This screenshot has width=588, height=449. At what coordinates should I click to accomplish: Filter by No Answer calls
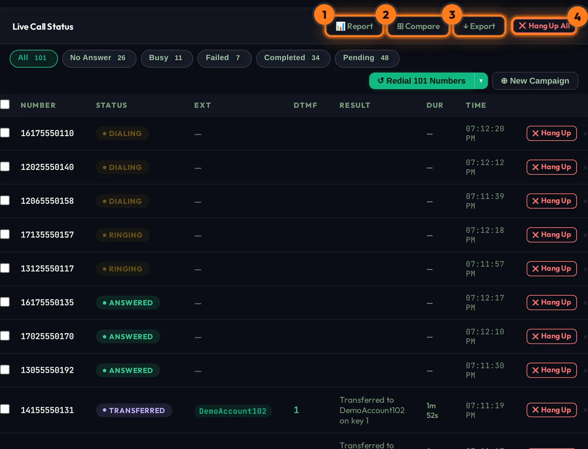[x=99, y=58]
